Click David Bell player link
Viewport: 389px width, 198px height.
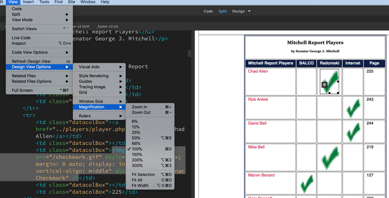[x=257, y=123]
